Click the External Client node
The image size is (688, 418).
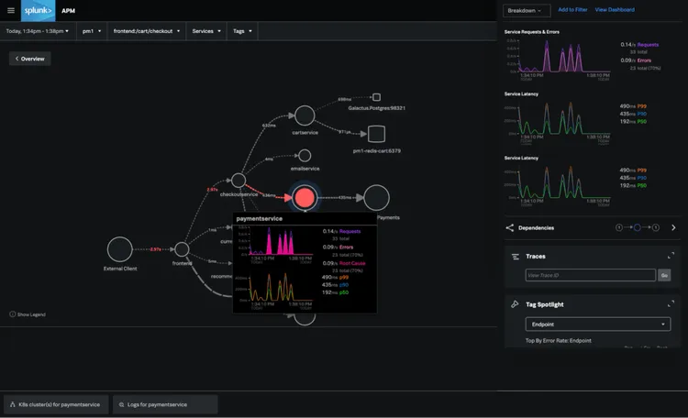click(120, 248)
